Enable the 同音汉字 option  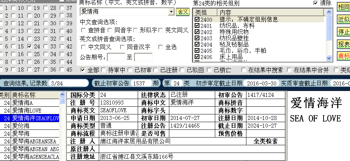pos(122,47)
